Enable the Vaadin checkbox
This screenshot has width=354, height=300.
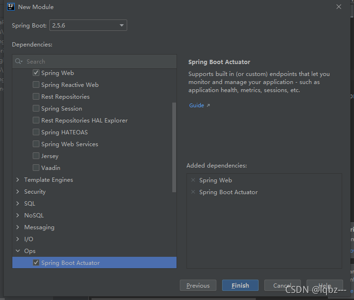[x=36, y=168]
